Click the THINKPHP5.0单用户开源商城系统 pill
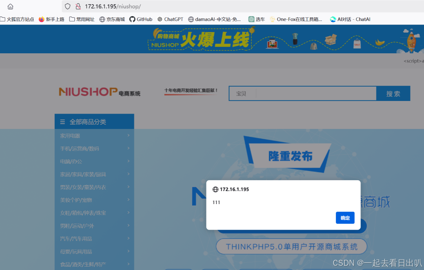Screen dimensions: 424x270 (x=291, y=247)
